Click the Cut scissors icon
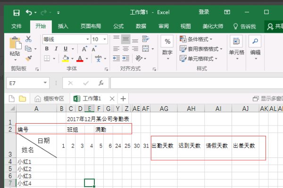This screenshot has height=188, width=283. (28, 39)
